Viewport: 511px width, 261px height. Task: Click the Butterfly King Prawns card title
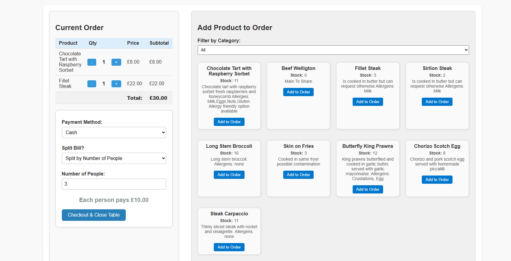click(368, 146)
